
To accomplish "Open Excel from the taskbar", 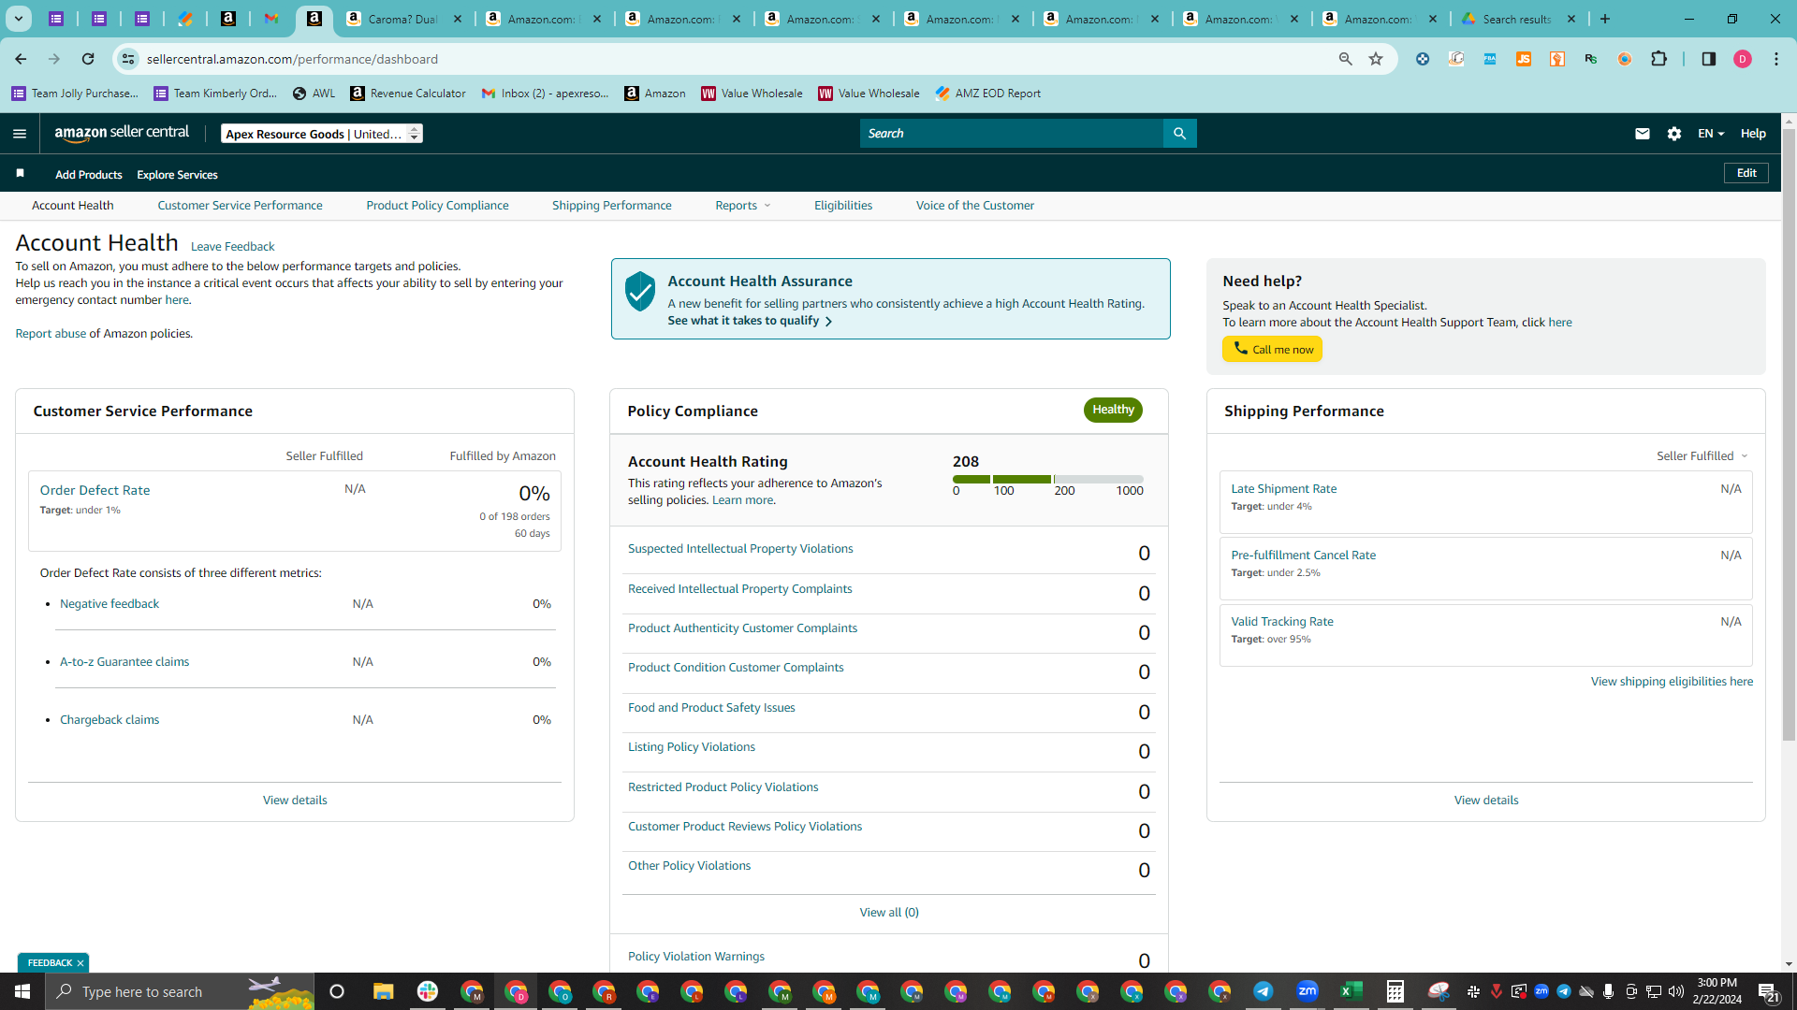I will click(x=1351, y=991).
